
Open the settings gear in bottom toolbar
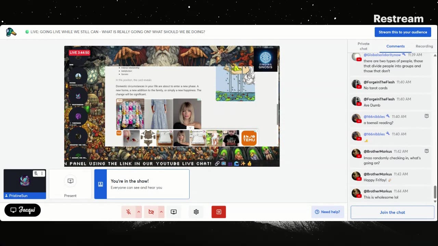click(196, 212)
